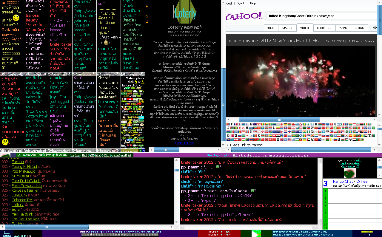Open the Loterly hexagon logo image
Image resolution: width=382 pixels, height=237 pixels.
[x=185, y=12]
